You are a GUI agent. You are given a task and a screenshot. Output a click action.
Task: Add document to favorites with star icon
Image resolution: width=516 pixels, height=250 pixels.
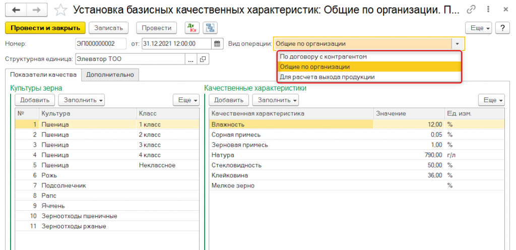tap(60, 10)
